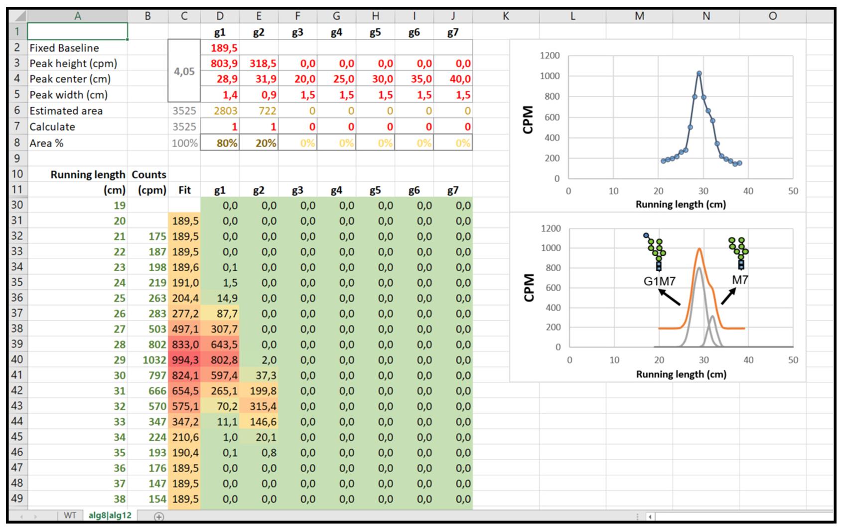Click the Fit column header cell
Viewport: 844px width, 529px height.
pyautogui.click(x=184, y=190)
